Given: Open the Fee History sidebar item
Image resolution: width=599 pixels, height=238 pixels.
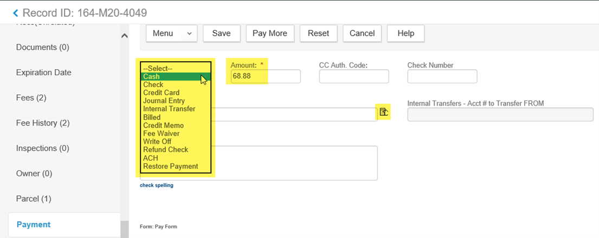Looking at the screenshot, I should click(x=43, y=123).
